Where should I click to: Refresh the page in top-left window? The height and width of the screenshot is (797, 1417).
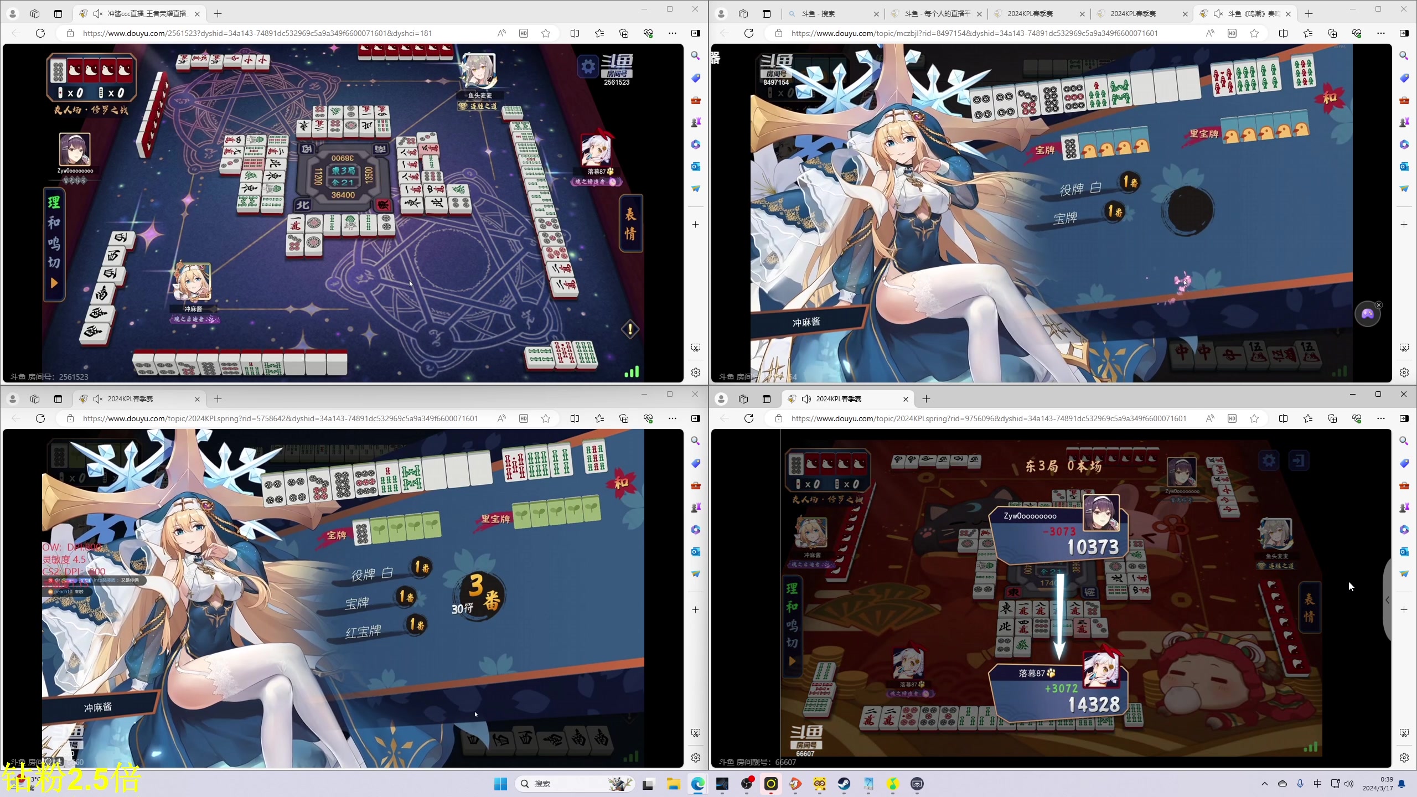[x=40, y=33]
